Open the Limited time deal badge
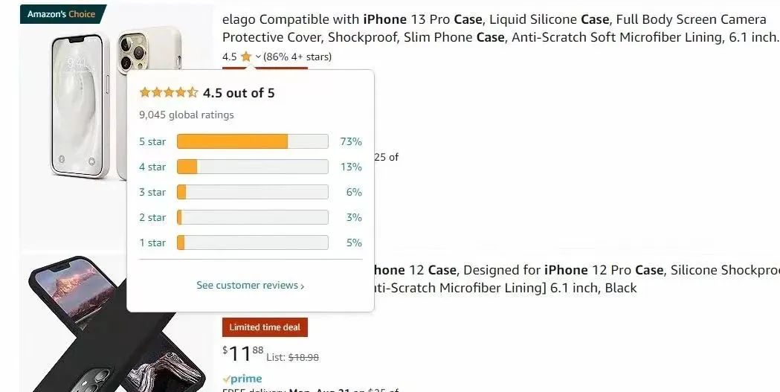Viewport: 780px width, 392px height. [265, 327]
